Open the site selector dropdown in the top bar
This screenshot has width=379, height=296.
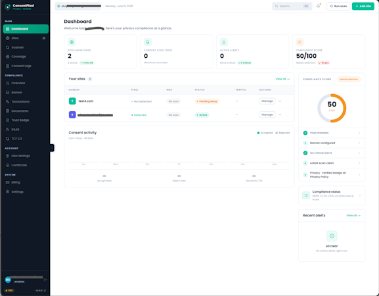pos(78,6)
